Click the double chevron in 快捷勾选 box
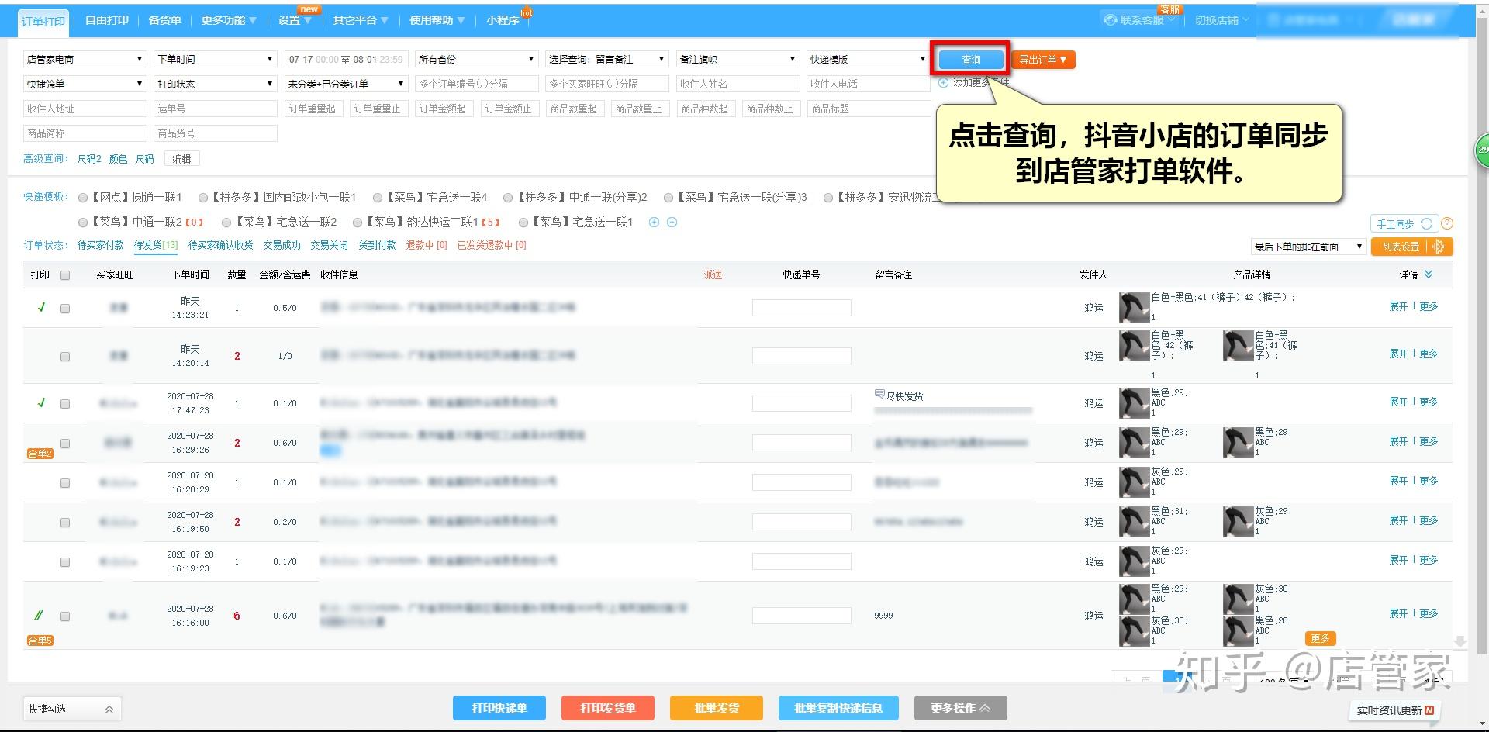Image resolution: width=1489 pixels, height=732 pixels. click(x=109, y=710)
